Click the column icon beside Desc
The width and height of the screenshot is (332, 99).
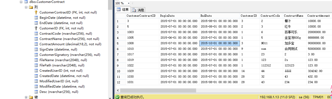pos(36,92)
